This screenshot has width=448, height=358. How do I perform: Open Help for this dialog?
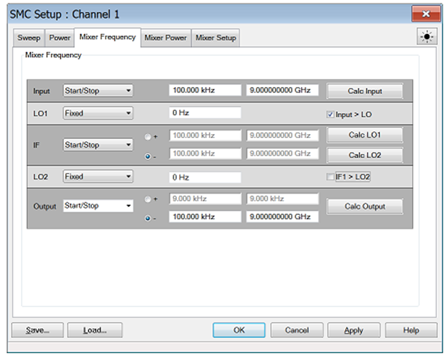(x=411, y=330)
